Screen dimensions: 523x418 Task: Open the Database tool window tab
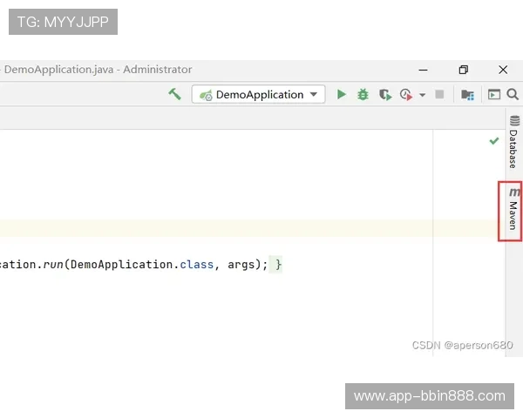point(513,143)
